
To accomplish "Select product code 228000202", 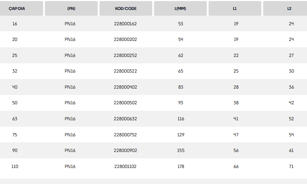I will pos(126,40).
